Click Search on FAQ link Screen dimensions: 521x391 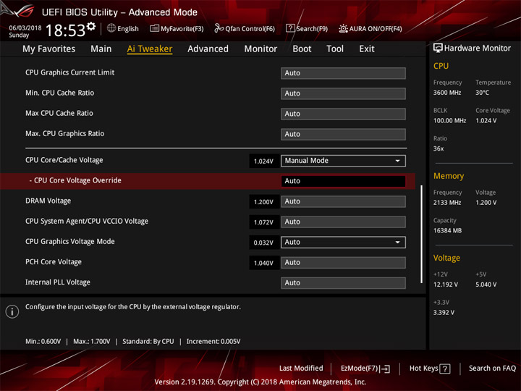tap(492, 368)
